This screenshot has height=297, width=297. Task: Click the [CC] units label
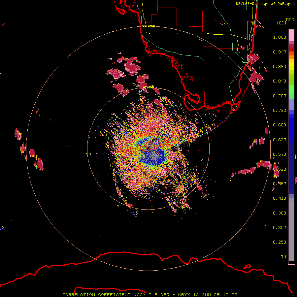point(281,23)
